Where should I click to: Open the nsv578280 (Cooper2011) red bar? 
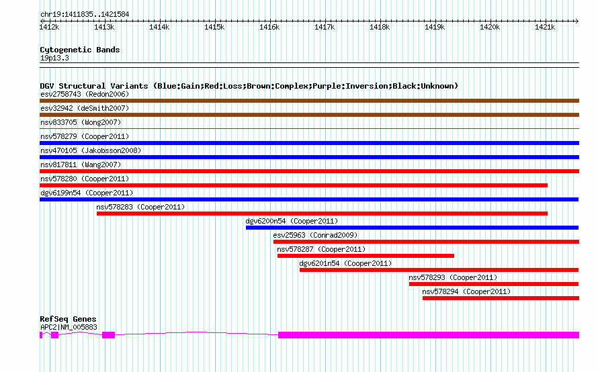(x=294, y=185)
